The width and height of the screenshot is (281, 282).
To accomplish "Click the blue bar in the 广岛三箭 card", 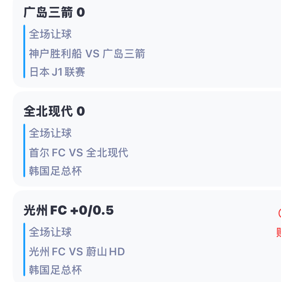I will pos(24,51).
